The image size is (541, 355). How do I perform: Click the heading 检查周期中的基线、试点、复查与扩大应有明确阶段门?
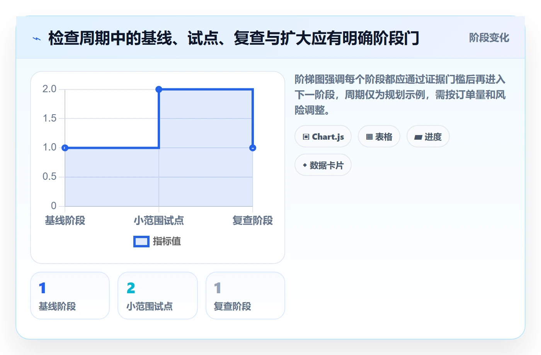coord(234,38)
